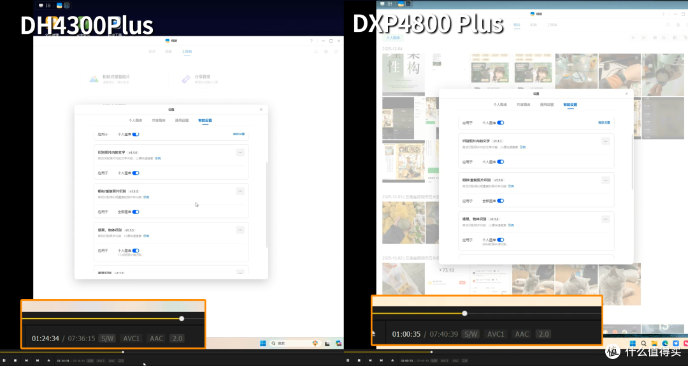Viewport: 688px width, 366px height.
Task: Toggle 识别照片内的文字 个人图库 switch in DXP4800 Plus window
Action: (x=501, y=162)
